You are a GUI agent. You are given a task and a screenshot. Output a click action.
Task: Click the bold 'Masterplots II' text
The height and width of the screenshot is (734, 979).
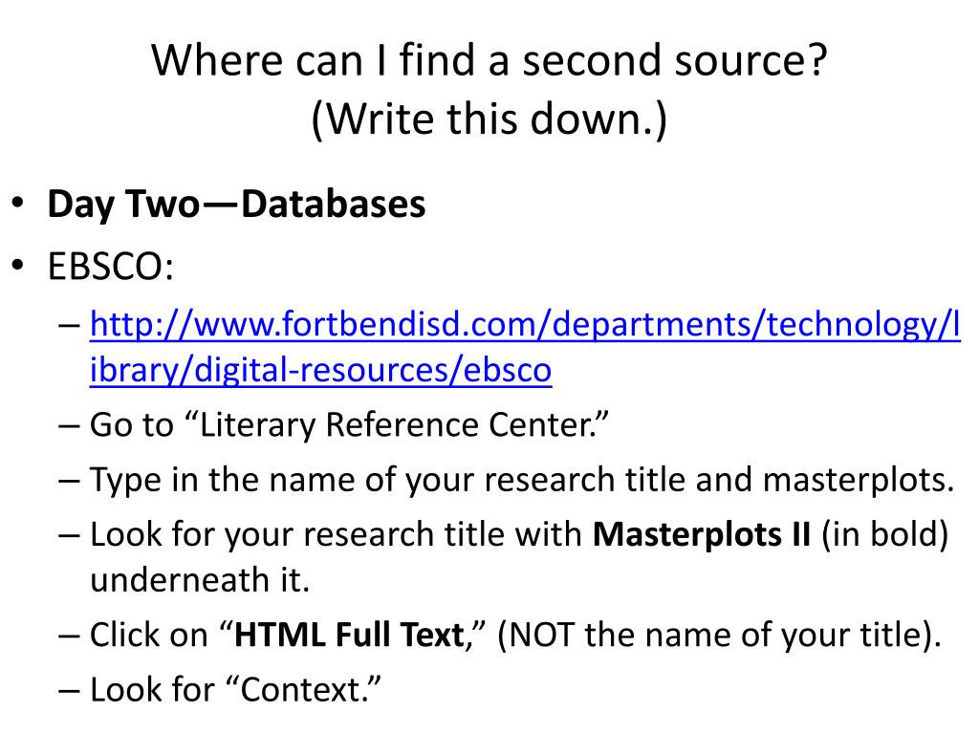click(x=701, y=534)
